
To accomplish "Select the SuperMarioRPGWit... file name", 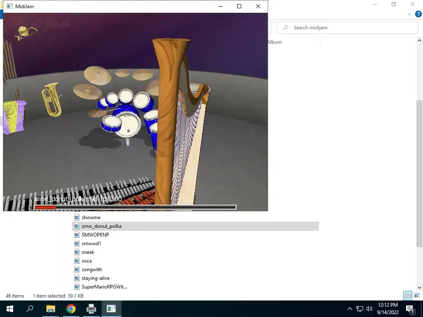I will [105, 287].
